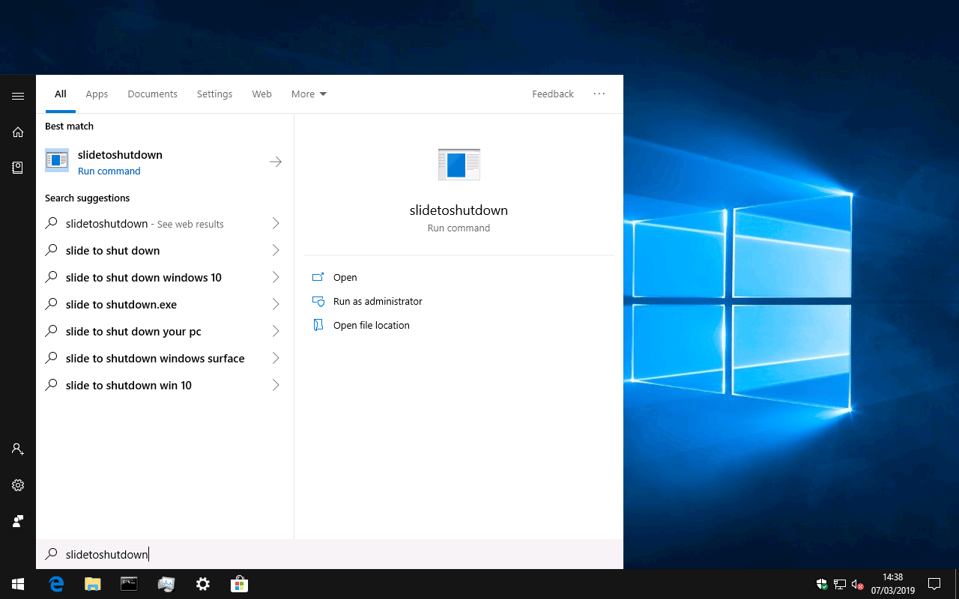Open Command Prompt from the taskbar
Viewport: 959px width, 599px height.
click(129, 584)
